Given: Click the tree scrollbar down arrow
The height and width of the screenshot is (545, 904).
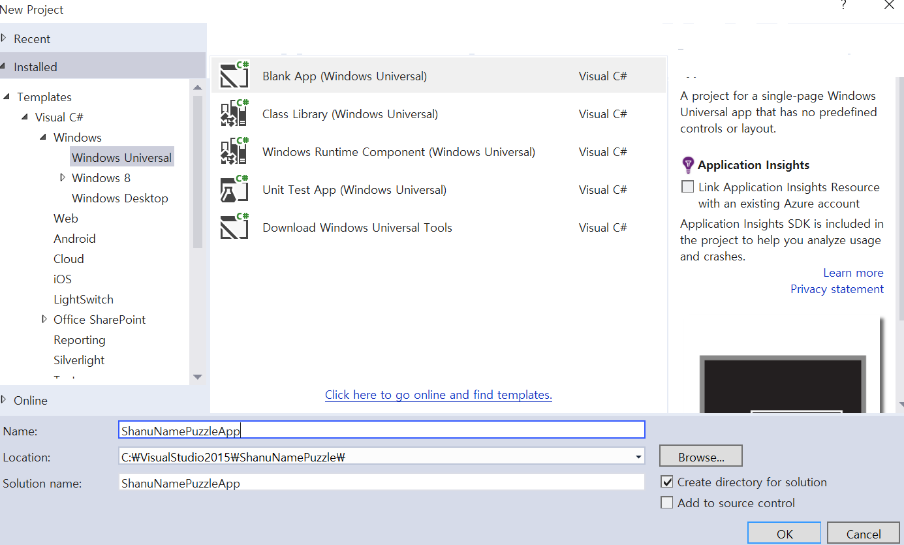Looking at the screenshot, I should (198, 377).
